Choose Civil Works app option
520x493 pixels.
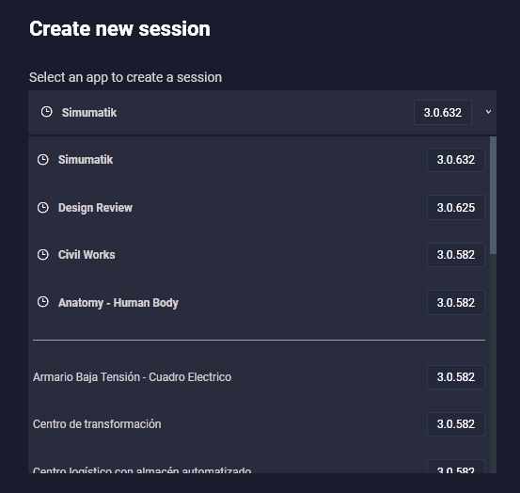[259, 255]
